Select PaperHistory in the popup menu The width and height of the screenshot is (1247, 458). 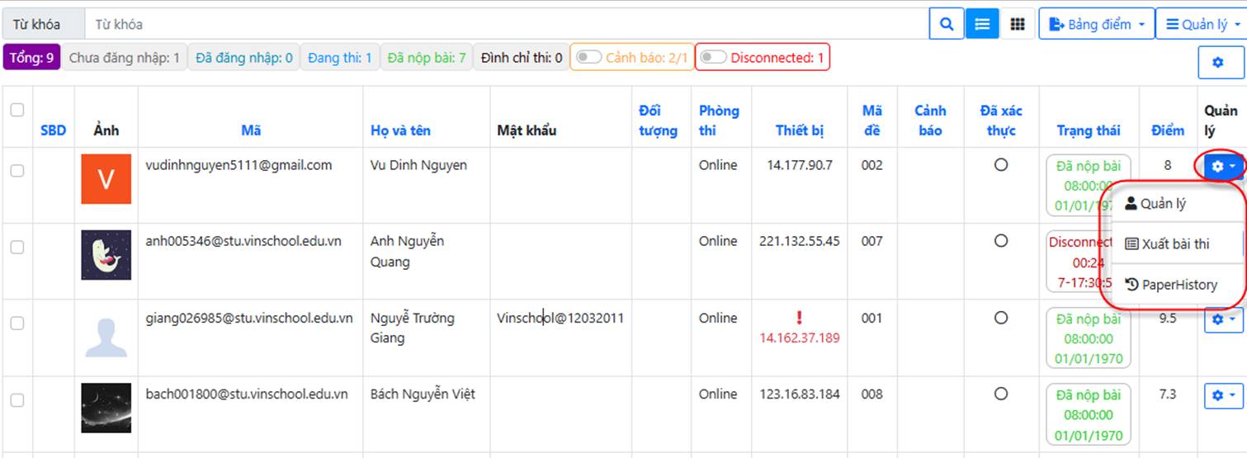(1170, 285)
